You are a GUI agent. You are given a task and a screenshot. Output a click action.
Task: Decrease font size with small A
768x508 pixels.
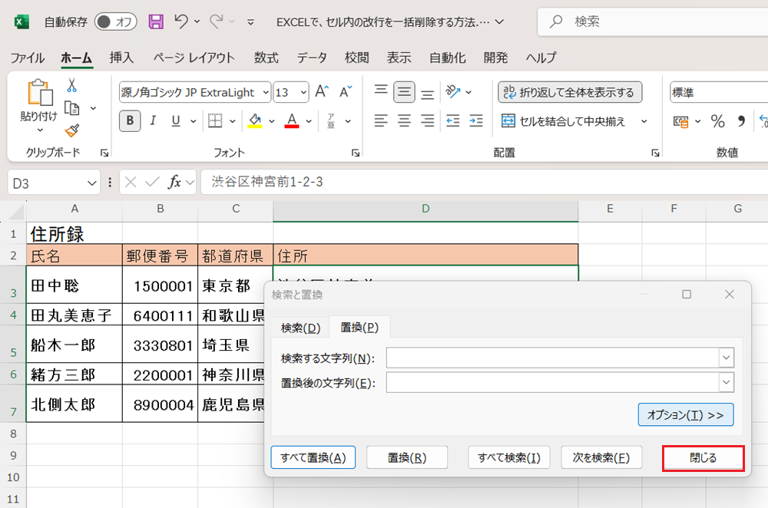click(x=346, y=91)
